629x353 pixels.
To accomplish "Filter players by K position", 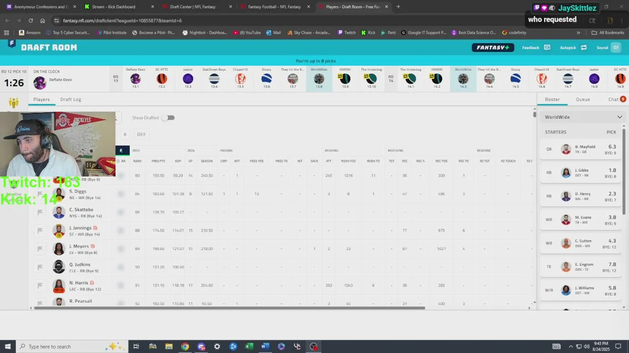I will pyautogui.click(x=125, y=134).
